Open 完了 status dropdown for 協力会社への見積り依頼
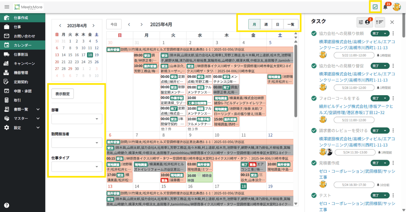Screen dimensions: 406x212 click(x=380, y=34)
